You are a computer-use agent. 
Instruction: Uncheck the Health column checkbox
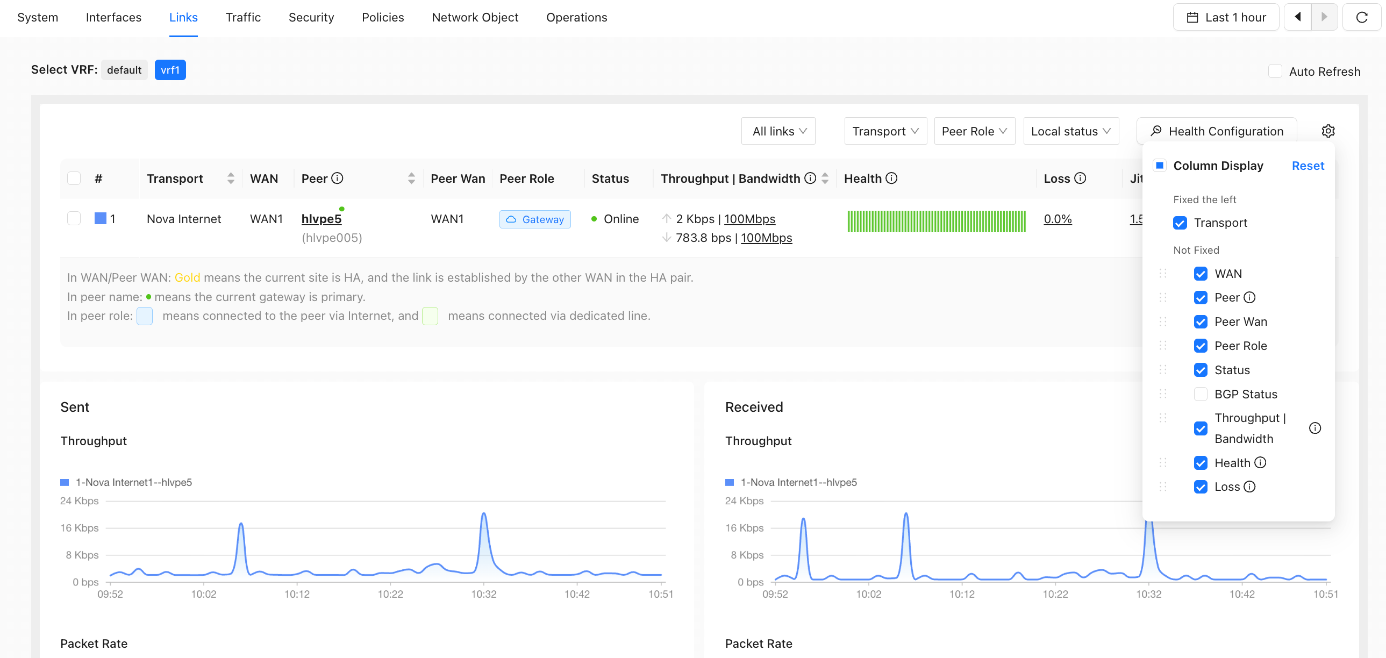1201,463
